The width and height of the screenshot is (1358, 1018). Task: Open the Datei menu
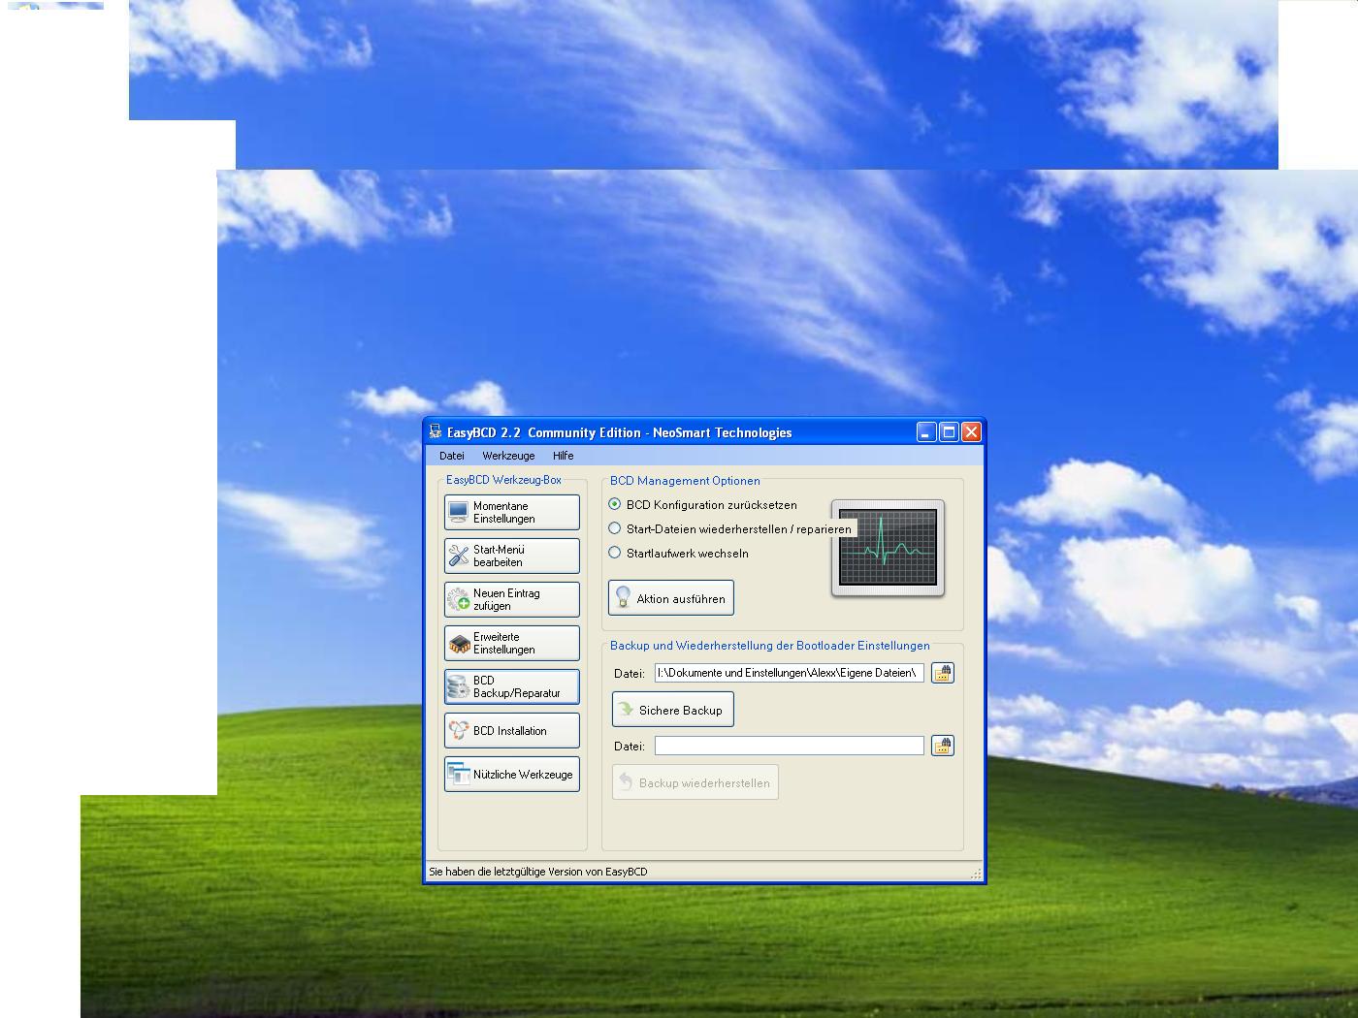coord(452,456)
